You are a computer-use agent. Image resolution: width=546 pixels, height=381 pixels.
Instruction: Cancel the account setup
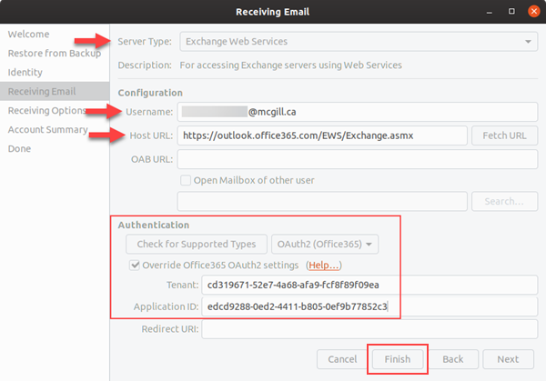click(x=342, y=359)
